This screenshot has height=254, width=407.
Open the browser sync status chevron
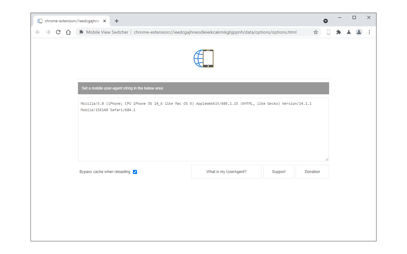tap(325, 21)
